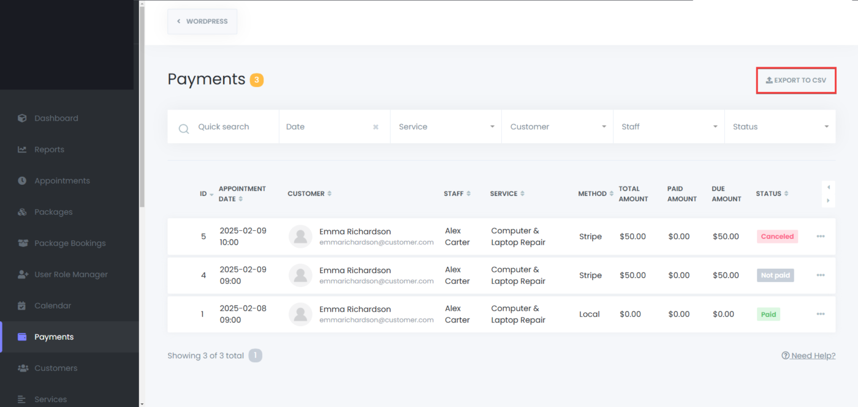Open the three-dot menu for payment ID 1
The width and height of the screenshot is (858, 407).
tap(821, 314)
